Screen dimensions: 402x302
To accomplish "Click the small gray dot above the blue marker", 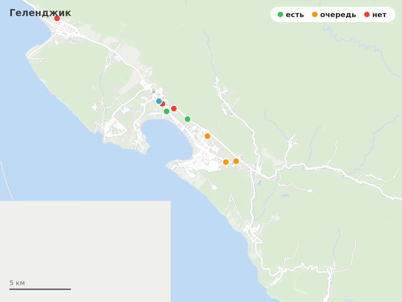I will (x=154, y=92).
